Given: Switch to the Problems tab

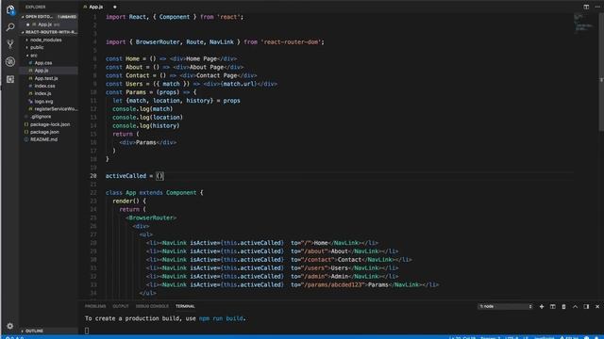Looking at the screenshot, I should [95, 306].
